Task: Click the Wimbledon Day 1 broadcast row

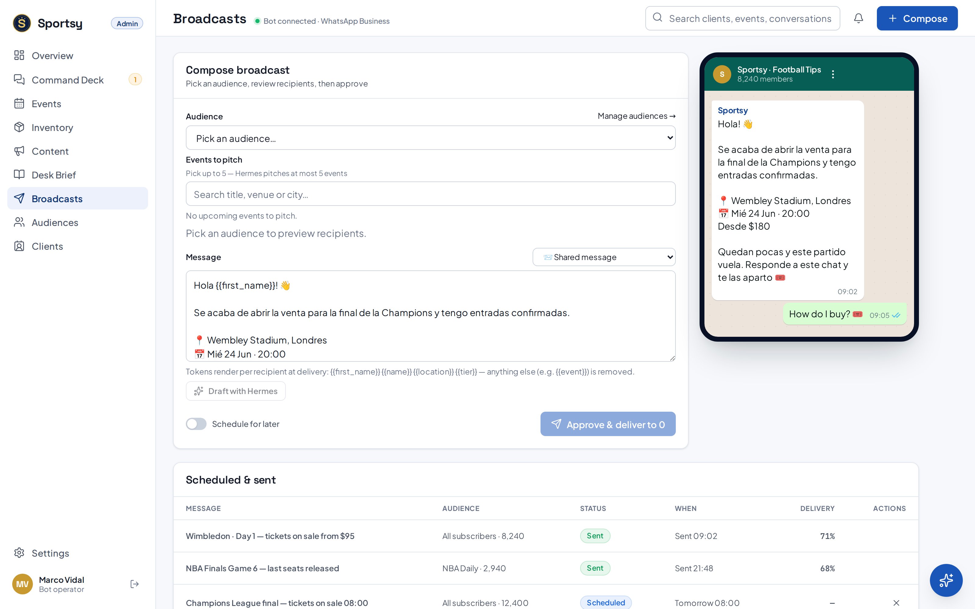Action: (x=545, y=536)
